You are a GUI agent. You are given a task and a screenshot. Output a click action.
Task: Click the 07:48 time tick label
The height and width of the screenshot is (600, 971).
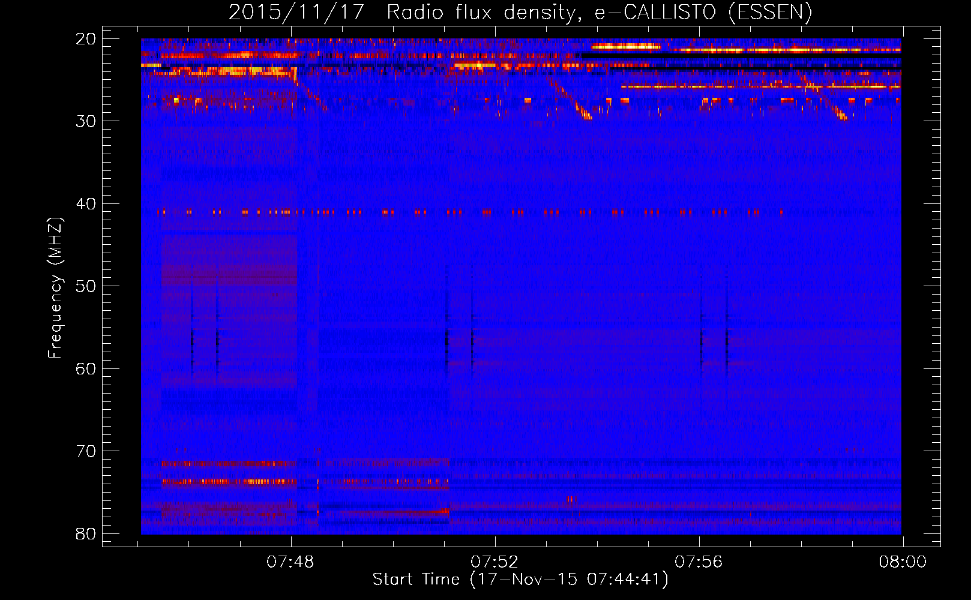[290, 562]
